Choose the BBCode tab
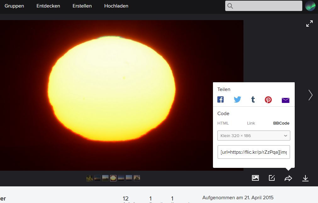The height and width of the screenshot is (203, 318). click(281, 123)
